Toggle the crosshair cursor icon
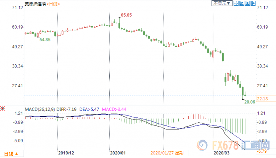This screenshot has height=158, width=276. click(x=236, y=3)
